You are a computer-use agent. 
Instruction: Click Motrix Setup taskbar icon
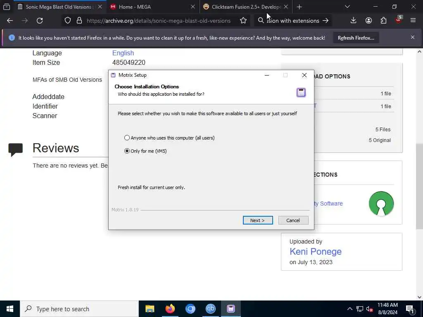point(231,309)
